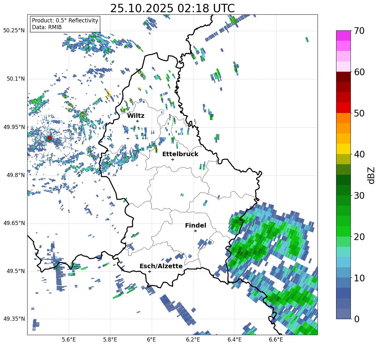Image resolution: width=379 pixels, height=346 pixels.
Task: Click the 70 label on colorbar
Action: pos(359,31)
